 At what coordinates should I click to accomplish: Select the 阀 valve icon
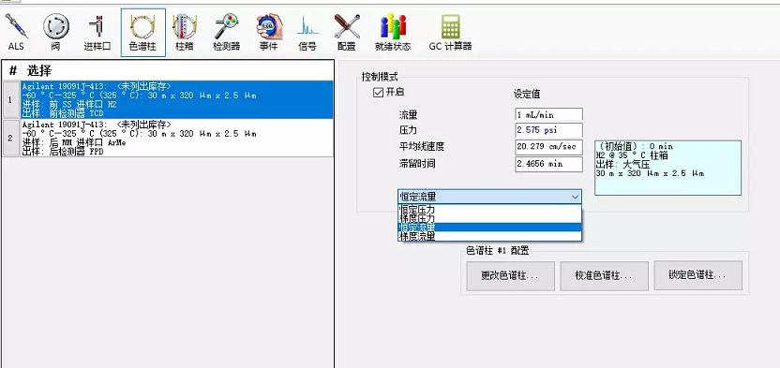[x=55, y=32]
